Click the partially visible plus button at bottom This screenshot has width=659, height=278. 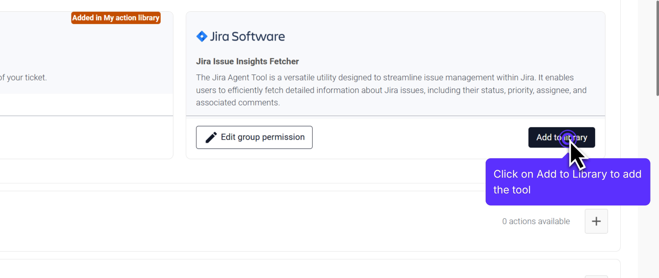click(x=596, y=276)
